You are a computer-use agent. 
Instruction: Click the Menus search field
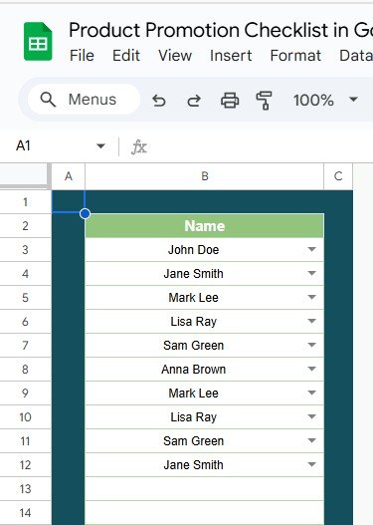pos(84,100)
